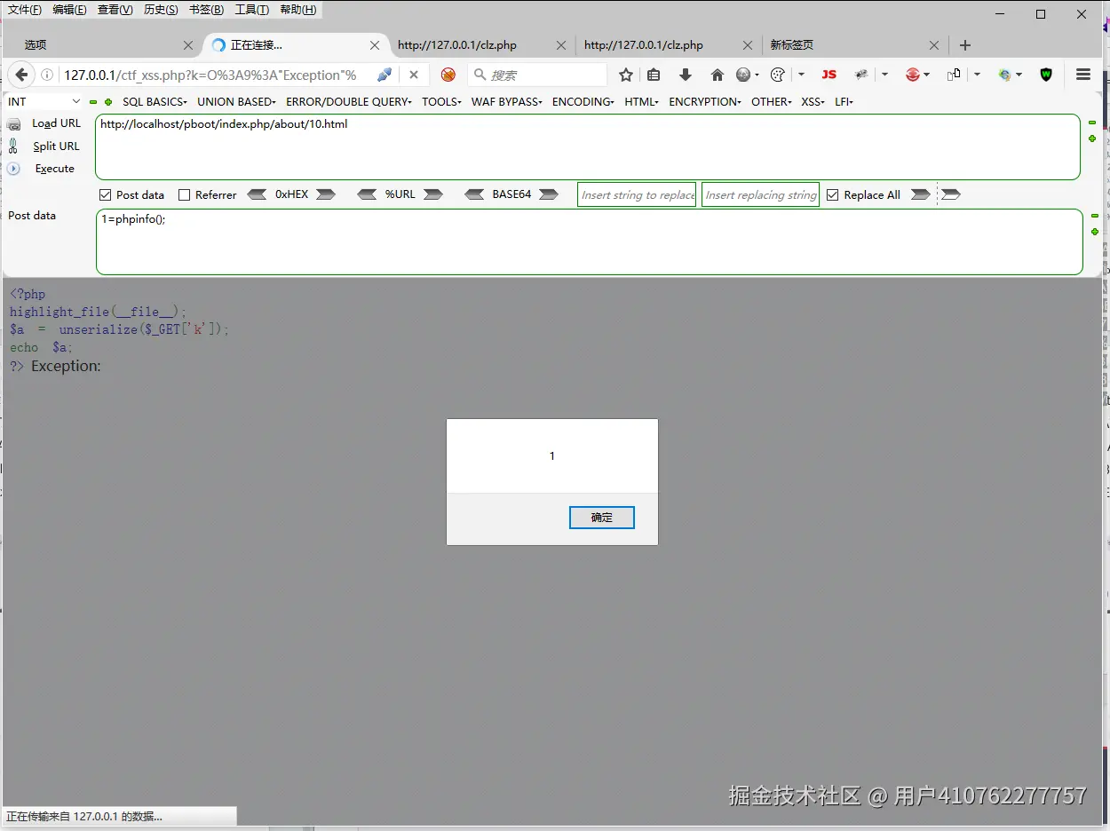Click %URL encode right arrow
Screen dimensions: 1110x831
point(433,194)
